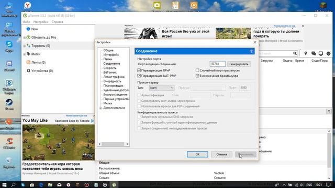Click the monitor icon in uTorrent toolbar
This screenshot has height=188, width=335.
(321, 53)
